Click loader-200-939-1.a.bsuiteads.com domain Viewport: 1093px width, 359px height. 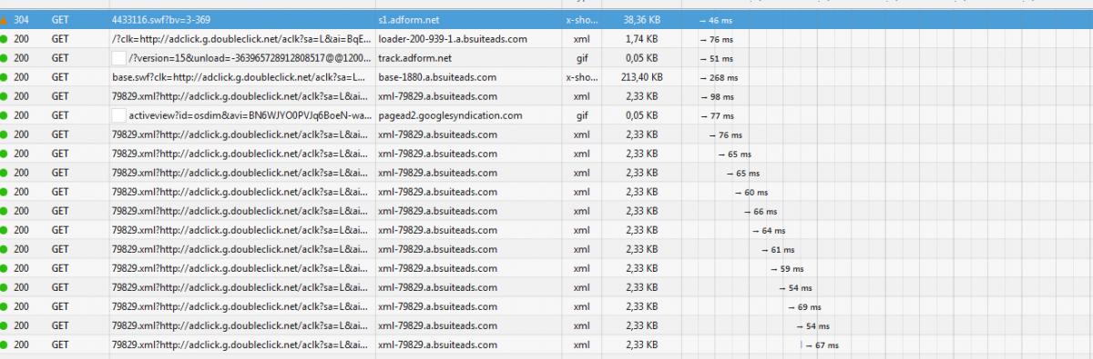453,39
